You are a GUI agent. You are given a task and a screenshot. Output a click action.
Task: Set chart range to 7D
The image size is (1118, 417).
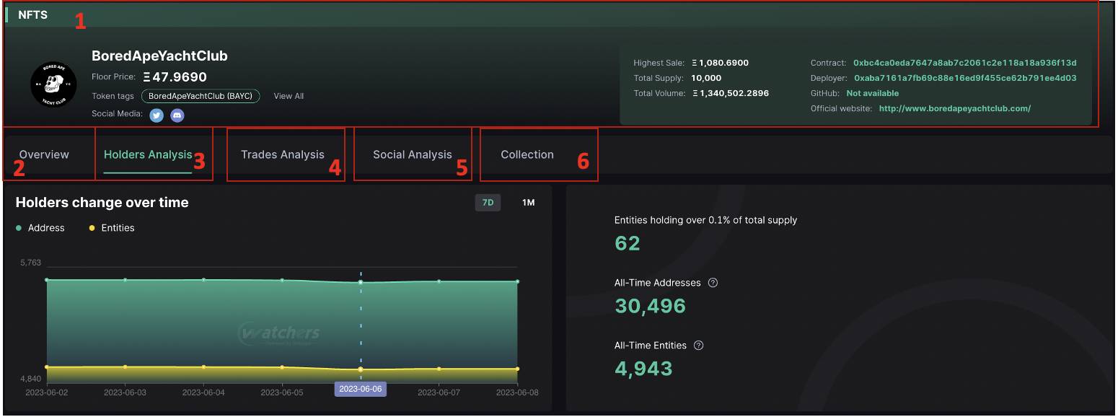pyautogui.click(x=488, y=203)
